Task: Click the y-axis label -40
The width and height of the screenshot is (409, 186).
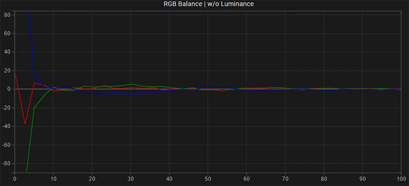Action: [x=6, y=127]
